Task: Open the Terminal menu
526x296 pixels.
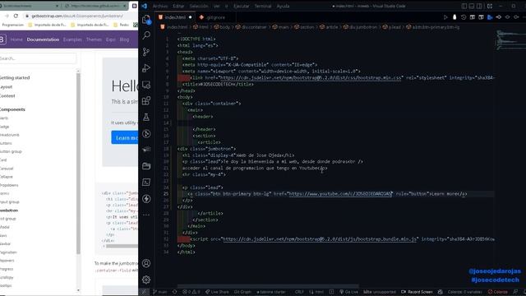Action: tap(263, 6)
